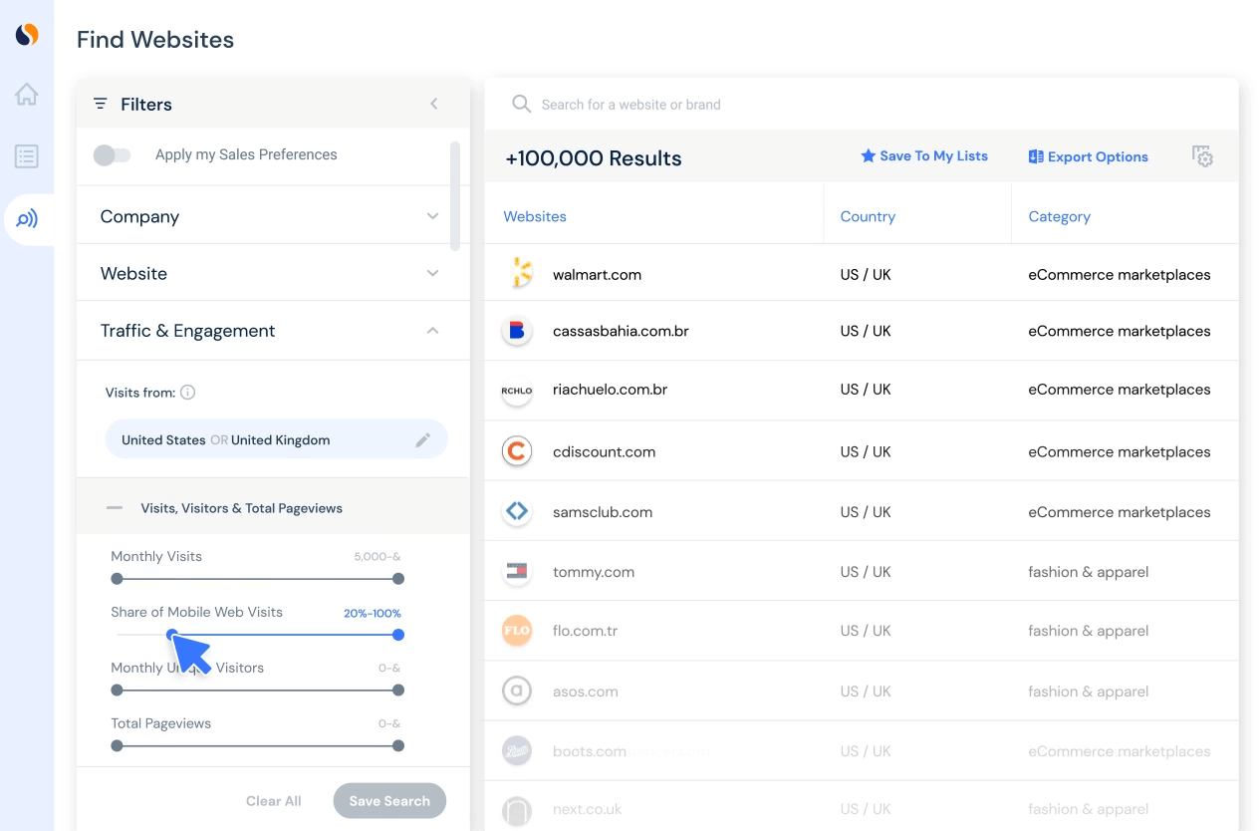
Task: Click the Monthly Visits slider right handle
Action: (x=398, y=579)
